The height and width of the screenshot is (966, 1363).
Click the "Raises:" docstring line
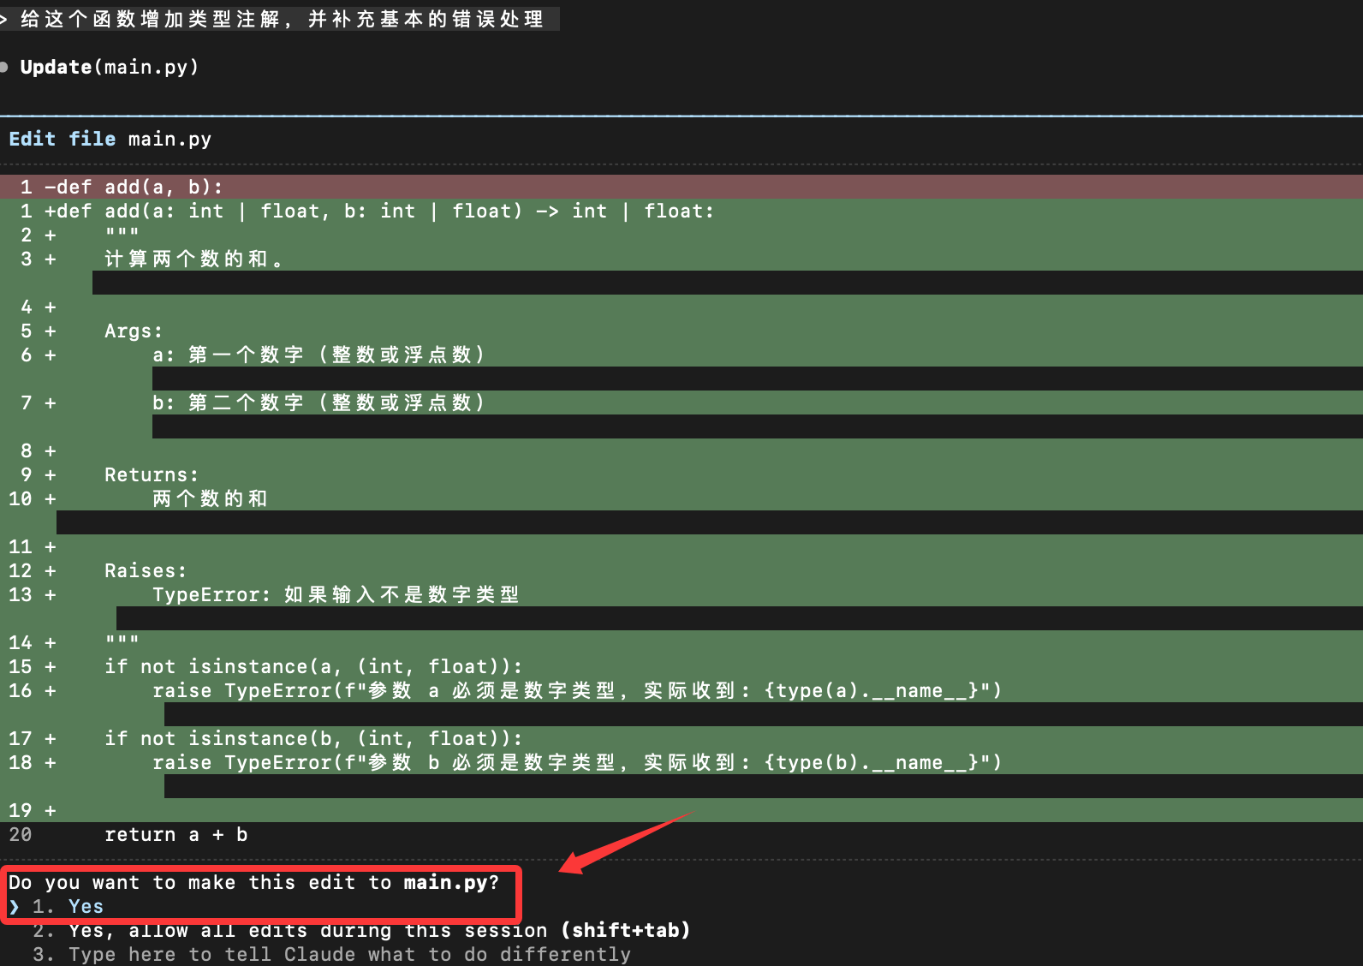145,570
